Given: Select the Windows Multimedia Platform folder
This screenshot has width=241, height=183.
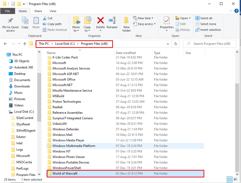Looking at the screenshot, I should [x=125, y=146].
